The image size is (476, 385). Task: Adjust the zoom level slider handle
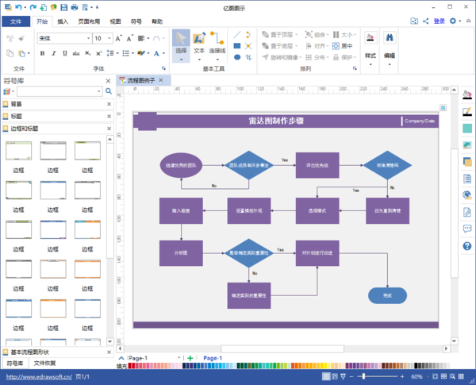click(x=363, y=377)
